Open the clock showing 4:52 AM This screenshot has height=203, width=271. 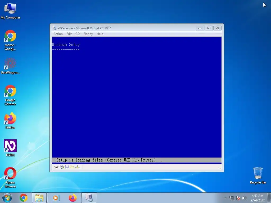click(258, 198)
